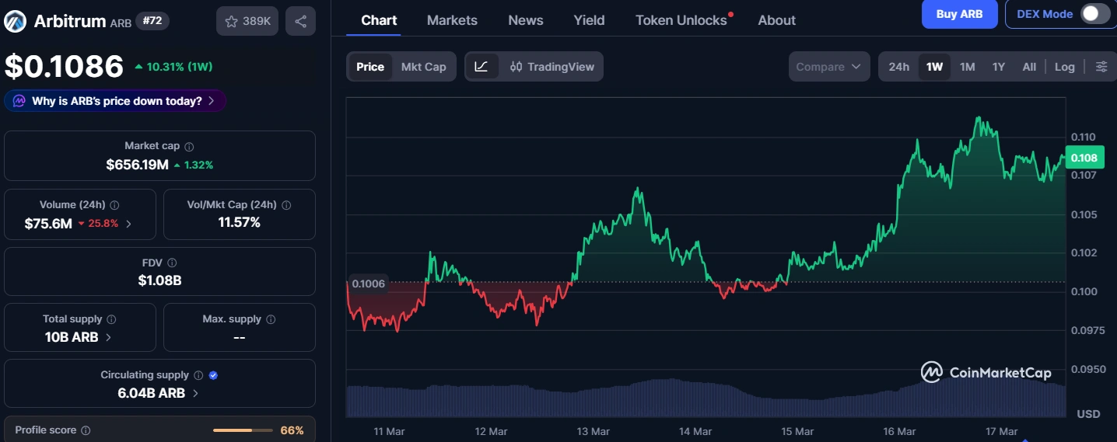This screenshot has height=442, width=1117.
Task: Open the Compare dropdown
Action: click(x=829, y=67)
